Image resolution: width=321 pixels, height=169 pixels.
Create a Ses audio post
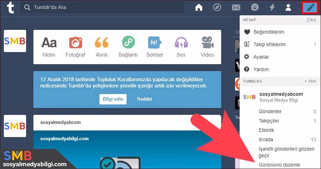pyautogui.click(x=181, y=47)
